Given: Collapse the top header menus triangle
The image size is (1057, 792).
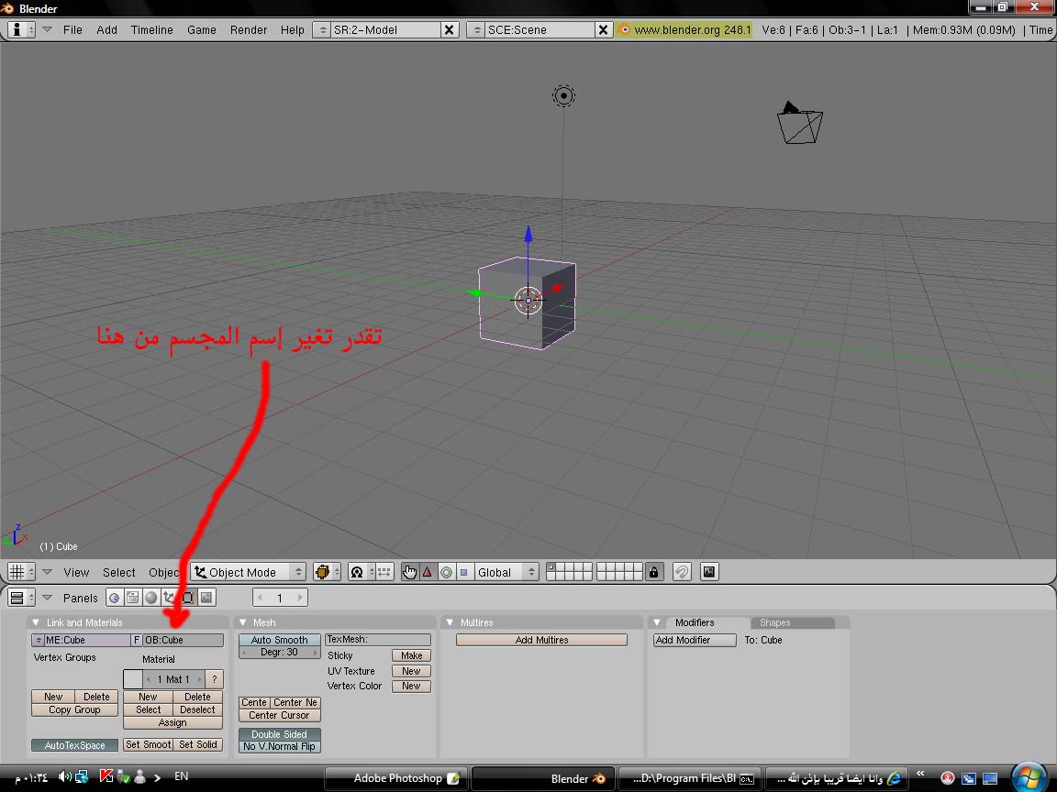Looking at the screenshot, I should [x=47, y=29].
